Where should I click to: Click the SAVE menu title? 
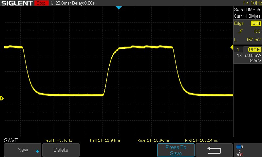point(11,140)
